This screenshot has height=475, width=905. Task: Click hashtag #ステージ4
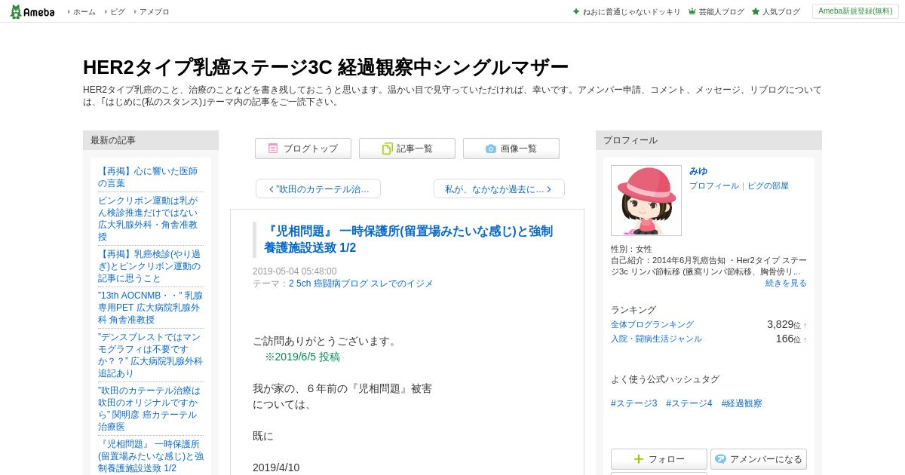[x=689, y=403]
